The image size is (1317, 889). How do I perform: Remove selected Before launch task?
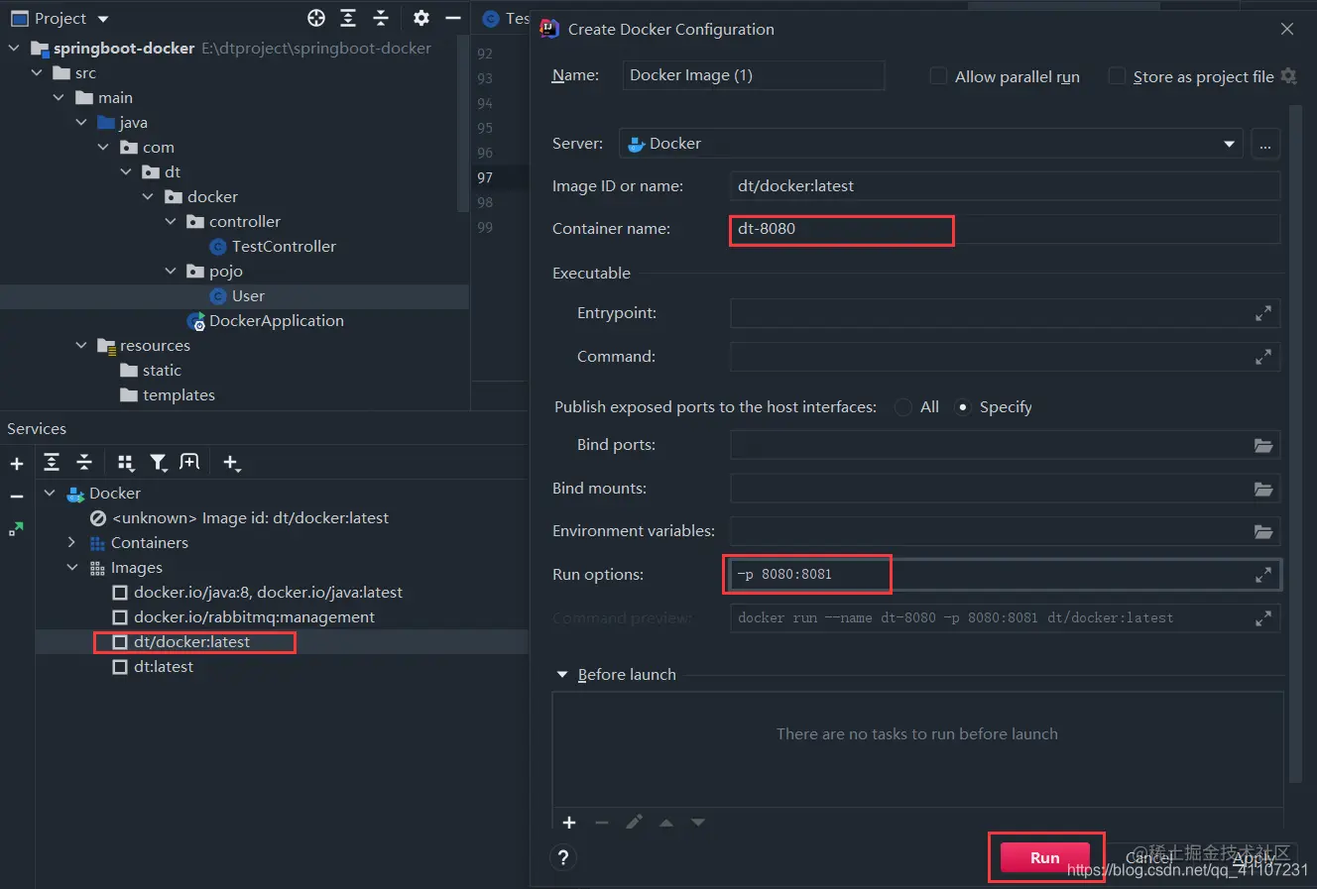(602, 823)
